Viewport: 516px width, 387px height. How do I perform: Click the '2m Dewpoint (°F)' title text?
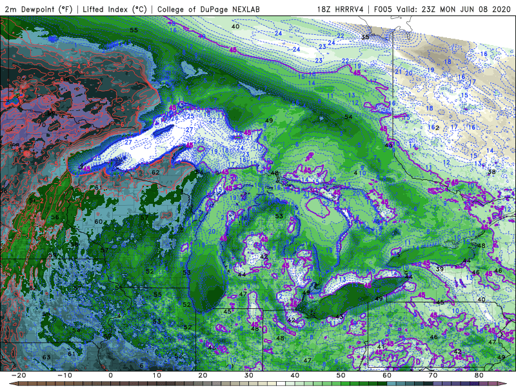(38, 9)
